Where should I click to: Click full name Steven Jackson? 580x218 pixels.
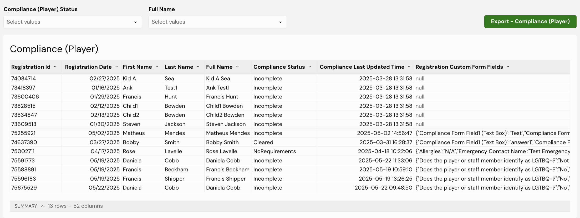[226, 124]
